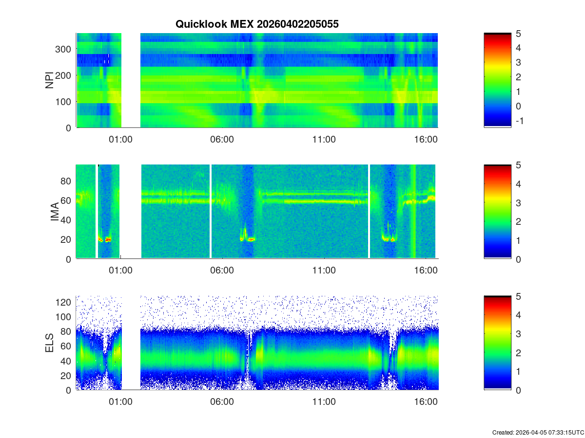Click the IMA y-axis label
The image size is (585, 438).
click(55, 212)
